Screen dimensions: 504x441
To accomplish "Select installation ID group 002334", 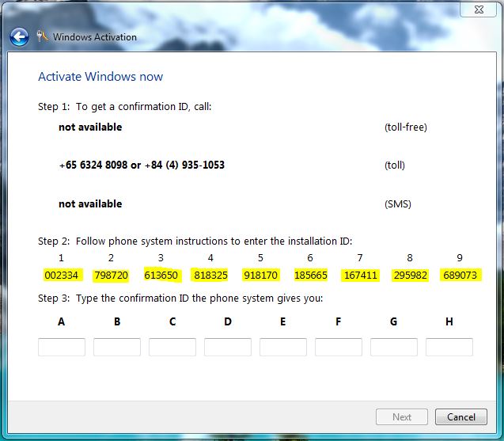I will 62,275.
